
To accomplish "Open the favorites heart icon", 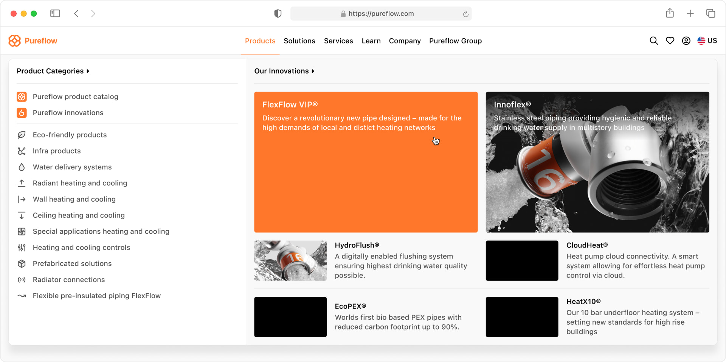I will (x=670, y=41).
